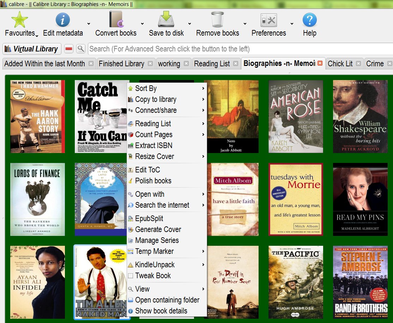The image size is (393, 323).
Task: Click into the Search input field
Action: tap(240, 49)
